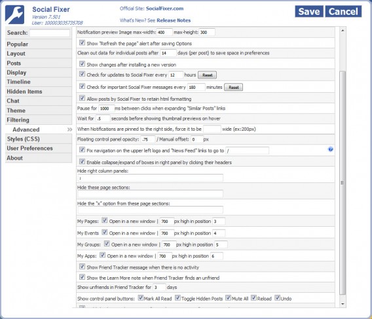Toggle 'Show changes after installing a new version'
The image size is (372, 319).
[82, 63]
